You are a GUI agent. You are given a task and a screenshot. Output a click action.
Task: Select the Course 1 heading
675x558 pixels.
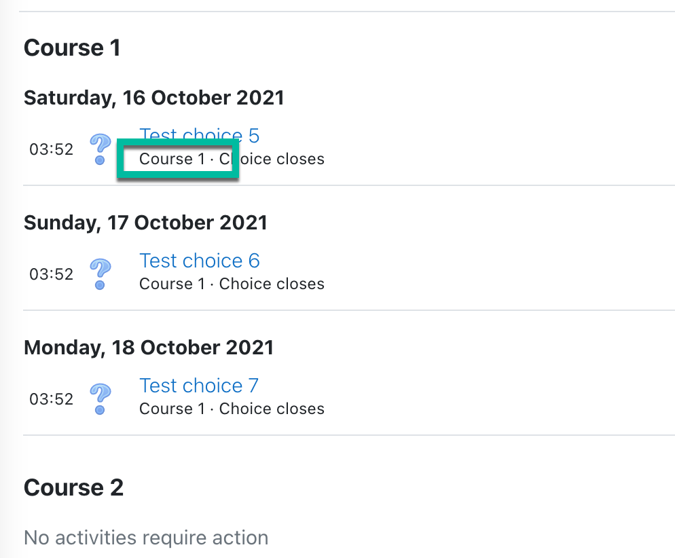(x=72, y=48)
